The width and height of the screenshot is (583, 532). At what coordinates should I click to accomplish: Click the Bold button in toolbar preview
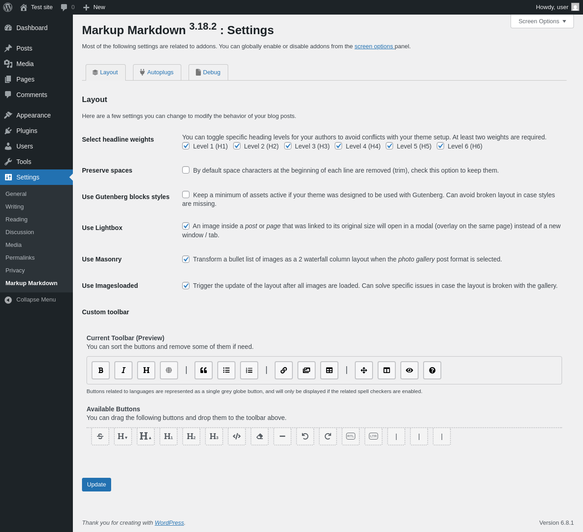(101, 370)
